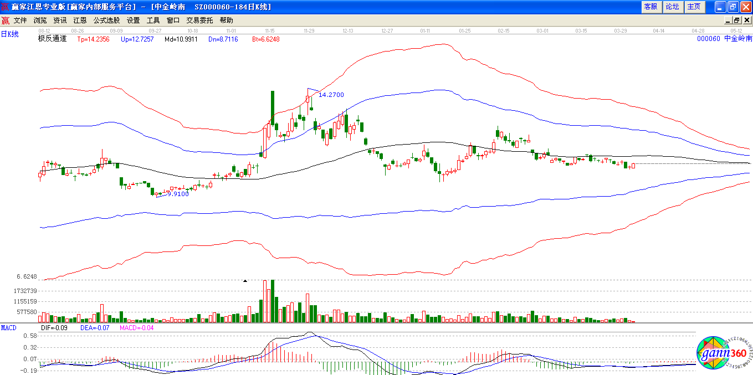Minimize the application window

720,7
